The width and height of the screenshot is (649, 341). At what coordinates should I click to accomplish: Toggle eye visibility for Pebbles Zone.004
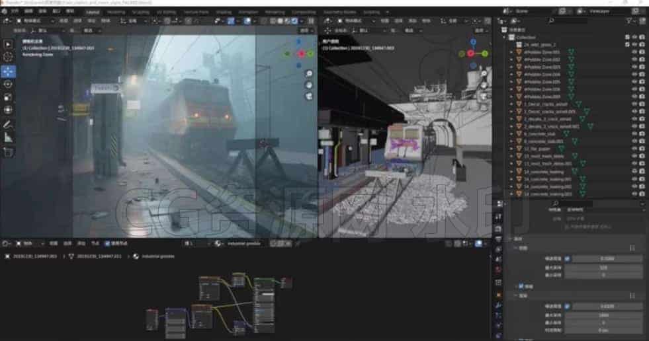[x=634, y=75]
